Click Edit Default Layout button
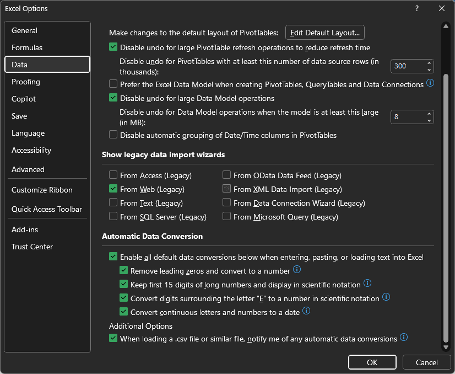455x374 pixels. coord(325,33)
